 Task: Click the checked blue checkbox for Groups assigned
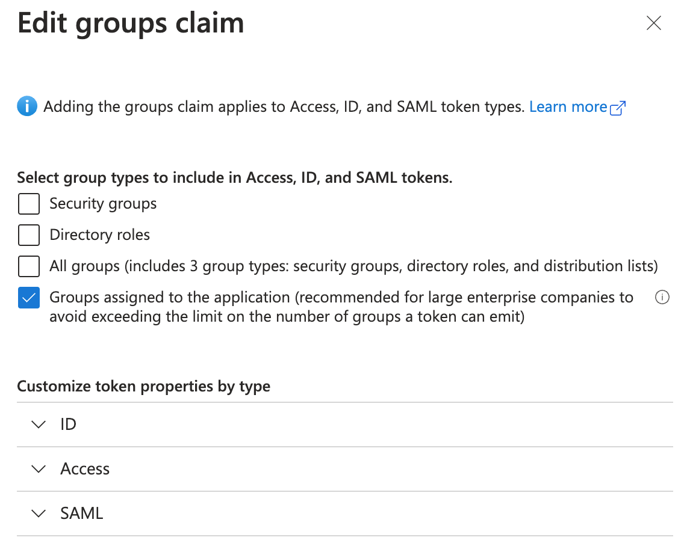[28, 298]
